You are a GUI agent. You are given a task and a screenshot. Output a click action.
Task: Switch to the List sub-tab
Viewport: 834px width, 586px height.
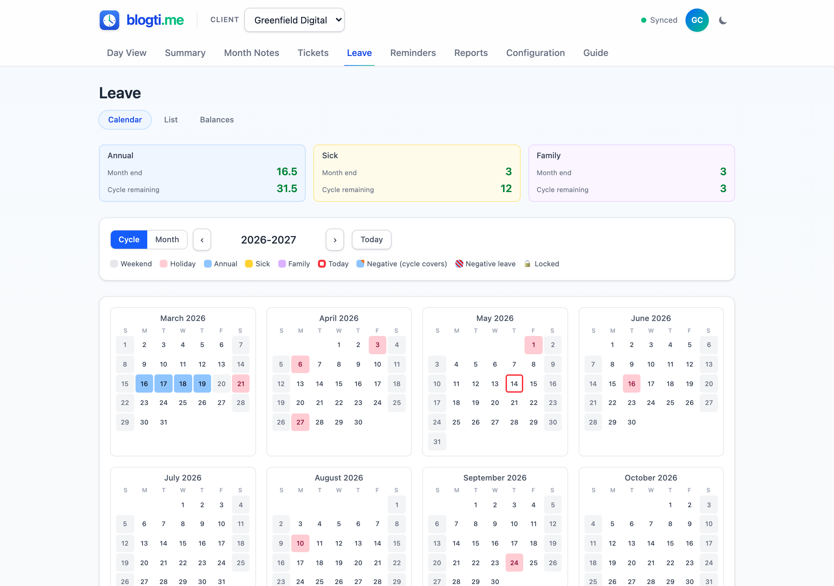point(171,120)
